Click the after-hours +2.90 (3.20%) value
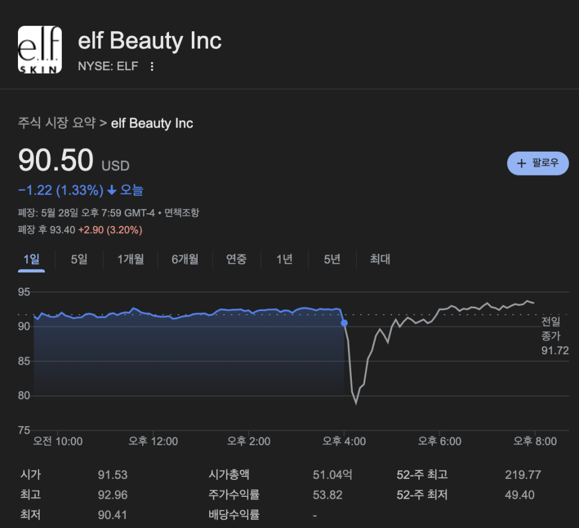 (x=110, y=230)
